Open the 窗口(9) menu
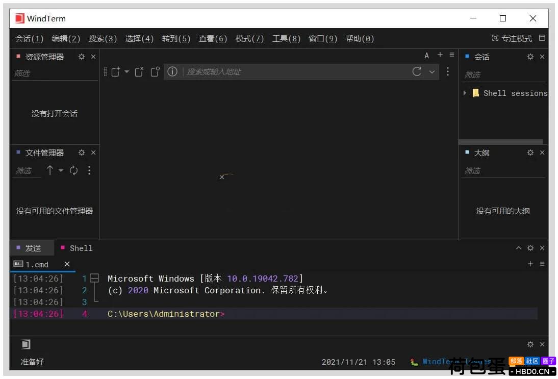558x379 pixels. pyautogui.click(x=323, y=38)
